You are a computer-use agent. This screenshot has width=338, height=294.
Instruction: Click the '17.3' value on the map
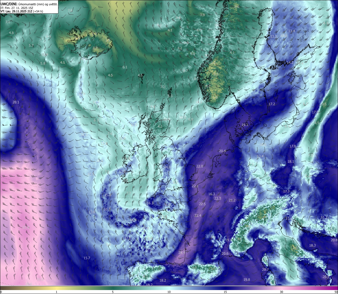click(286, 191)
